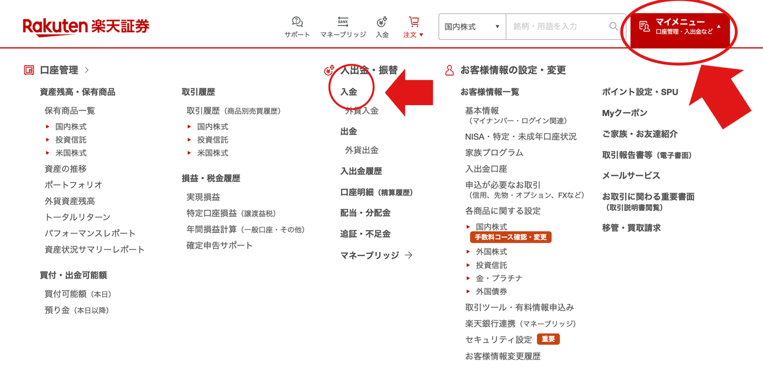The image size is (763, 371).
Task: Open 取引履歴(商品別売買履歴)
Action: 234,110
